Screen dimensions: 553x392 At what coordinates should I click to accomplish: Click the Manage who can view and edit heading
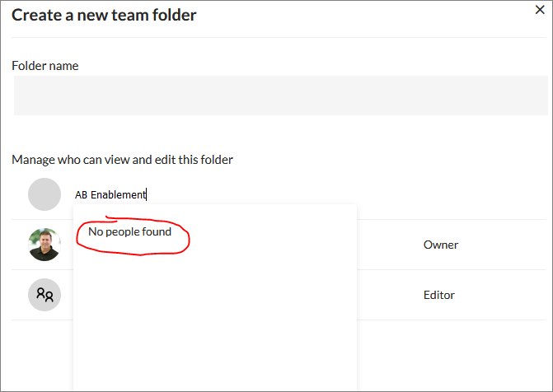click(x=122, y=160)
